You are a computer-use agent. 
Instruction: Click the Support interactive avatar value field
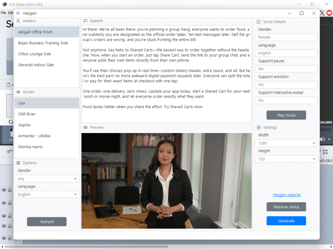coord(286,100)
